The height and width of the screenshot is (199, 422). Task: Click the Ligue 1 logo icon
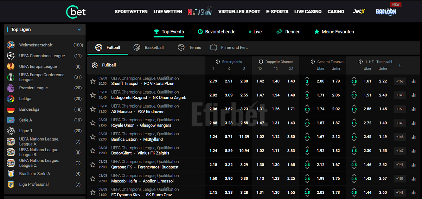(x=11, y=131)
